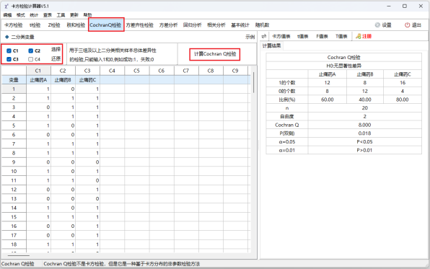Maximize the calculator window
The image size is (430, 269).
click(x=405, y=6)
